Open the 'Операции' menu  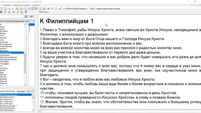tap(7, 5)
